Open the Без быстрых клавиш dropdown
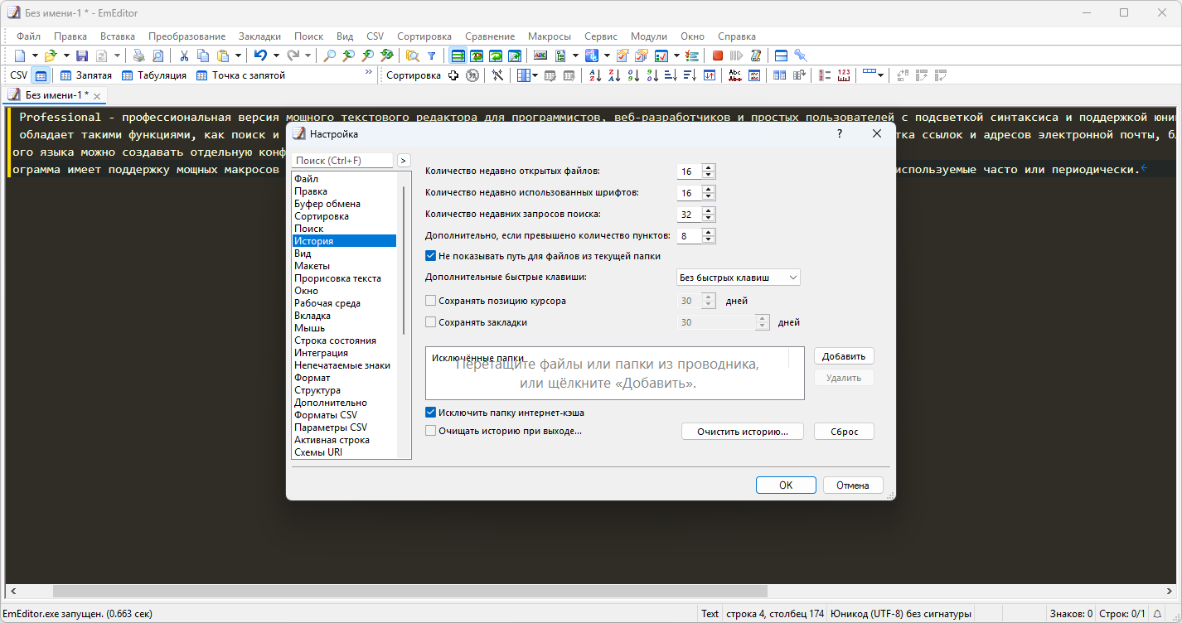The image size is (1182, 623). pyautogui.click(x=738, y=278)
